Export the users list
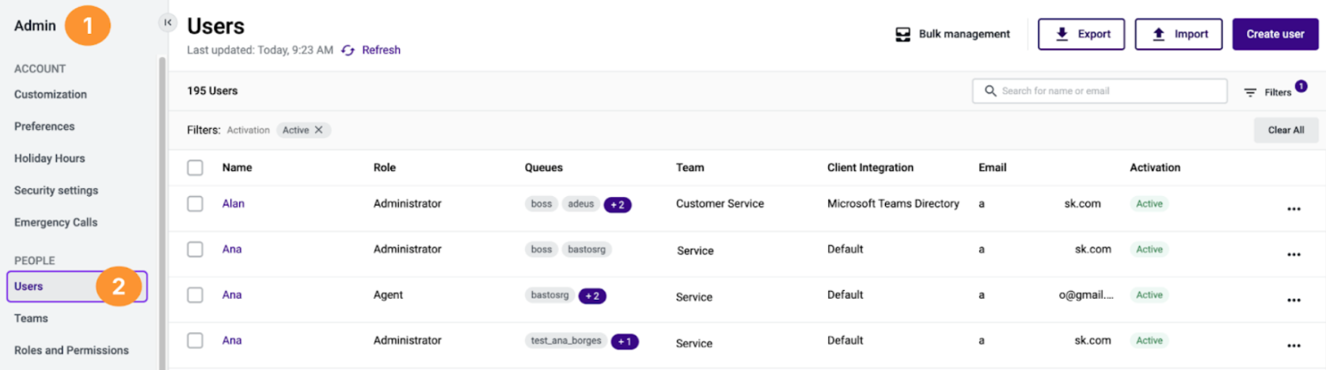The width and height of the screenshot is (1326, 370). [1081, 34]
